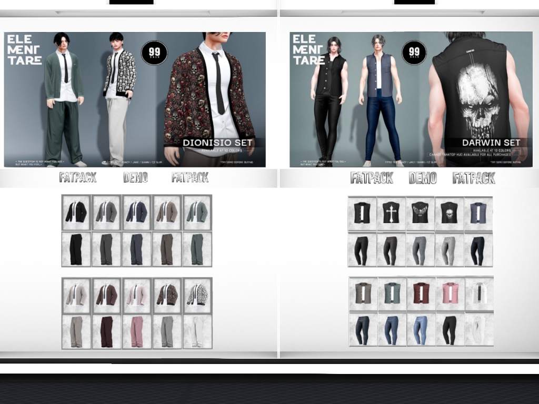Select the white skull-pattern cardigan
539x404 pixels.
point(197,295)
